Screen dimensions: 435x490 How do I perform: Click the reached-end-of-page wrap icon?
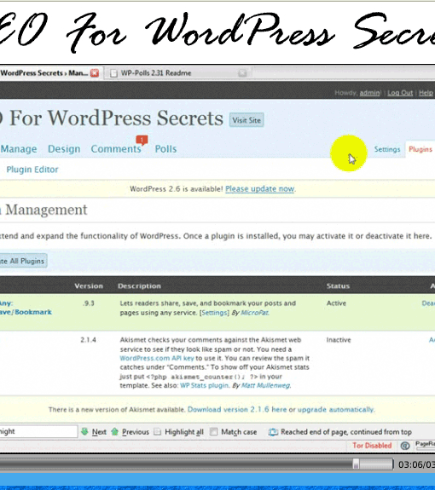pos(273,432)
